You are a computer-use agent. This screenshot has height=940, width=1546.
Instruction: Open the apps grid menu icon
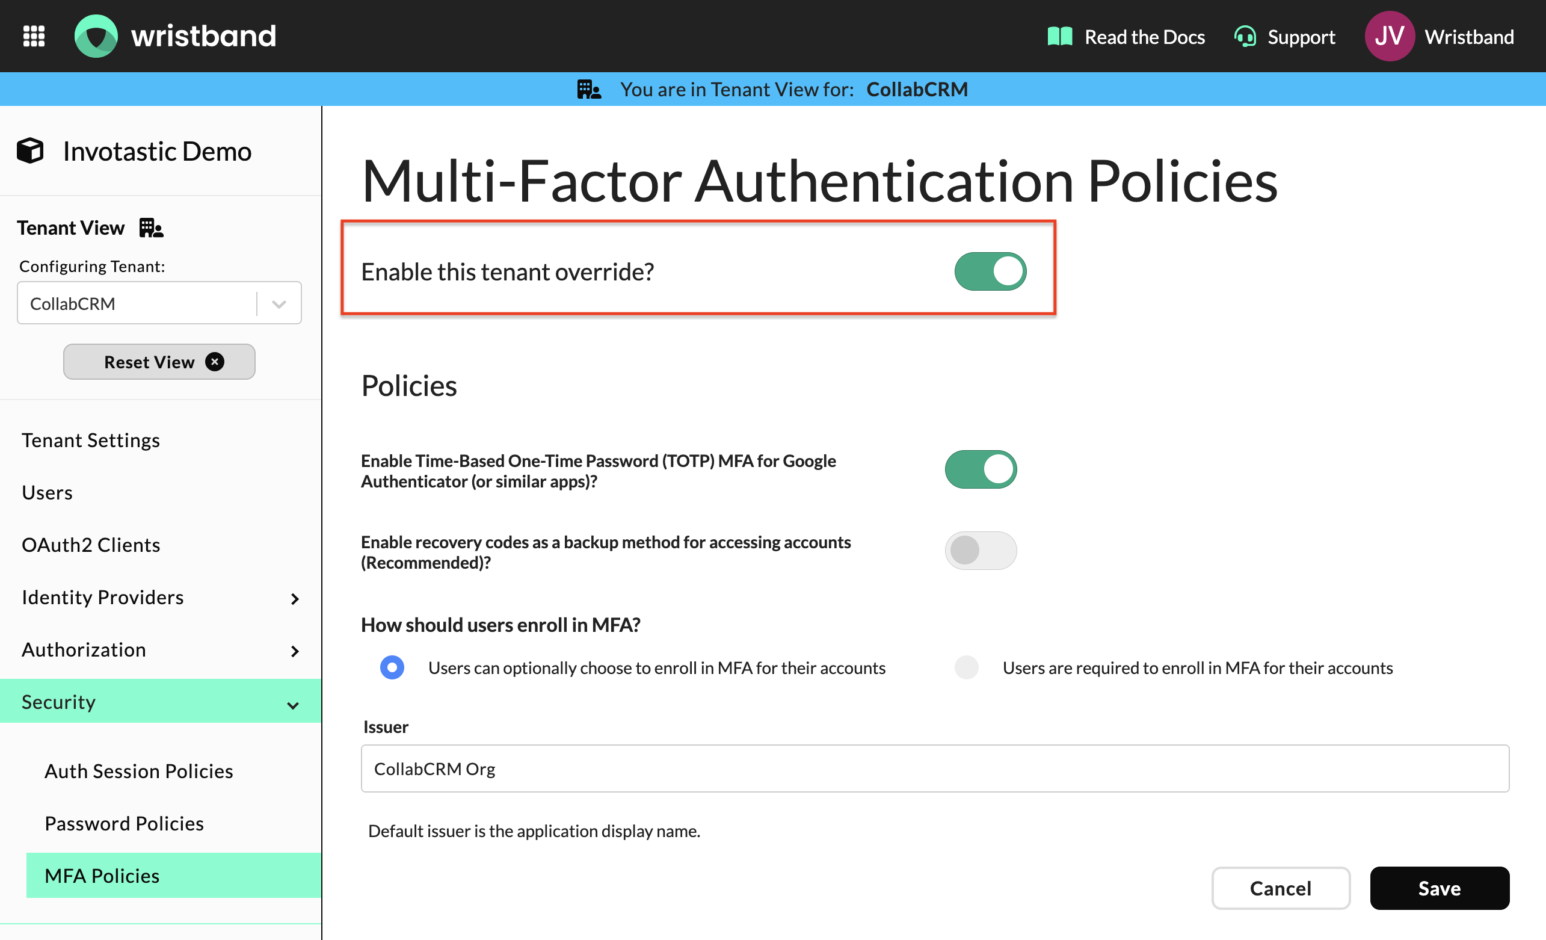(x=34, y=36)
